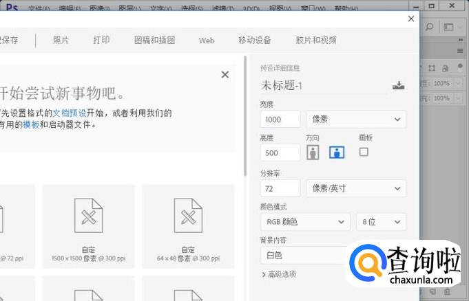Select landscape orientation icon
The width and height of the screenshot is (469, 301).
(x=337, y=153)
